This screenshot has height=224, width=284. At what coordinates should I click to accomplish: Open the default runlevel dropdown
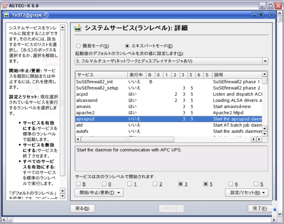click(265, 61)
